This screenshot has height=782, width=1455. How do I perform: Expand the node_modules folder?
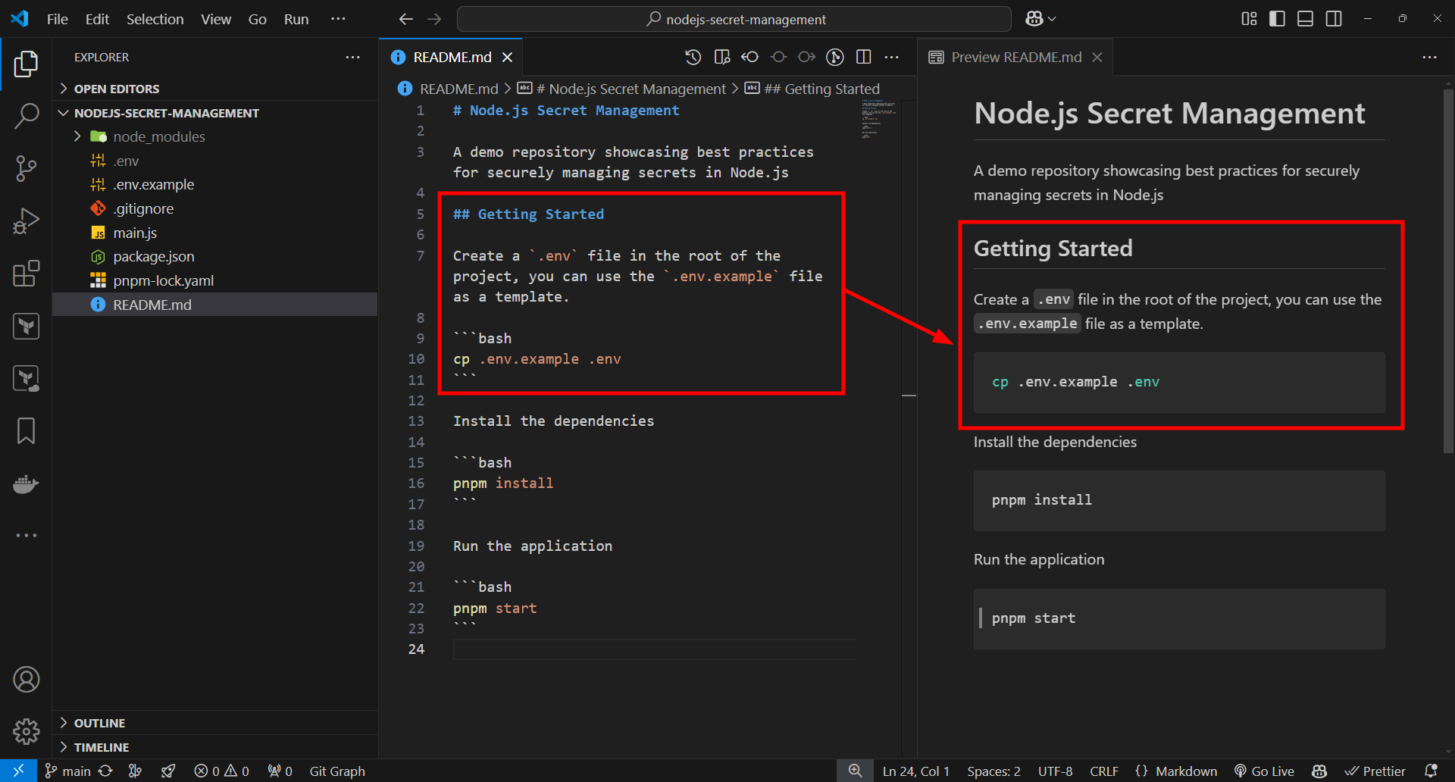click(158, 136)
